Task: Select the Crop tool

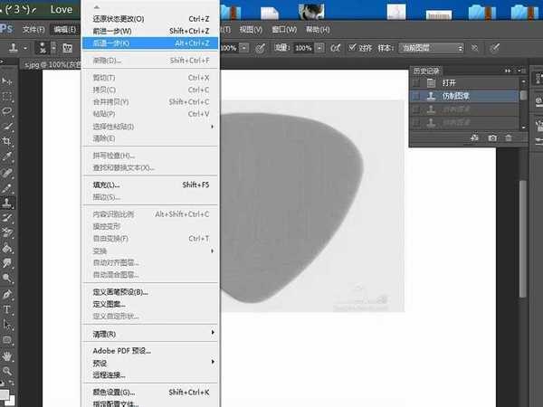Action: point(6,141)
